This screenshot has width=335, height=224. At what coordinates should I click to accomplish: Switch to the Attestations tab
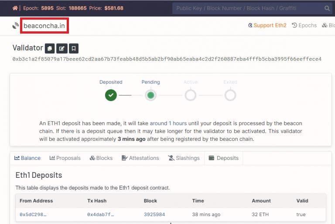click(x=140, y=158)
